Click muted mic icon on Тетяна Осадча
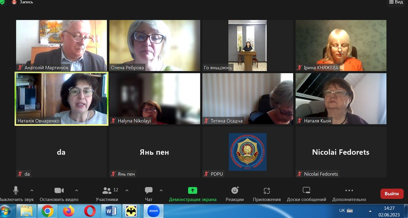Viewport: 408px width, 218px height. [206, 121]
